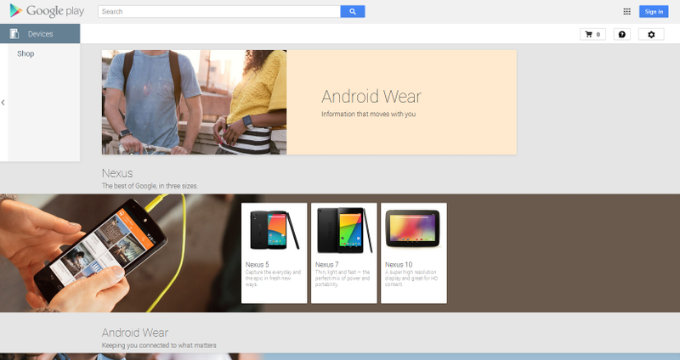Open the Google apps grid icon
Viewport: 680px width, 360px height.
(626, 12)
